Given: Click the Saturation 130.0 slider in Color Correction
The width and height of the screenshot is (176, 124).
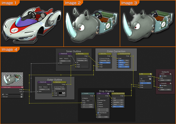Looking at the screenshot, I should (124, 63).
